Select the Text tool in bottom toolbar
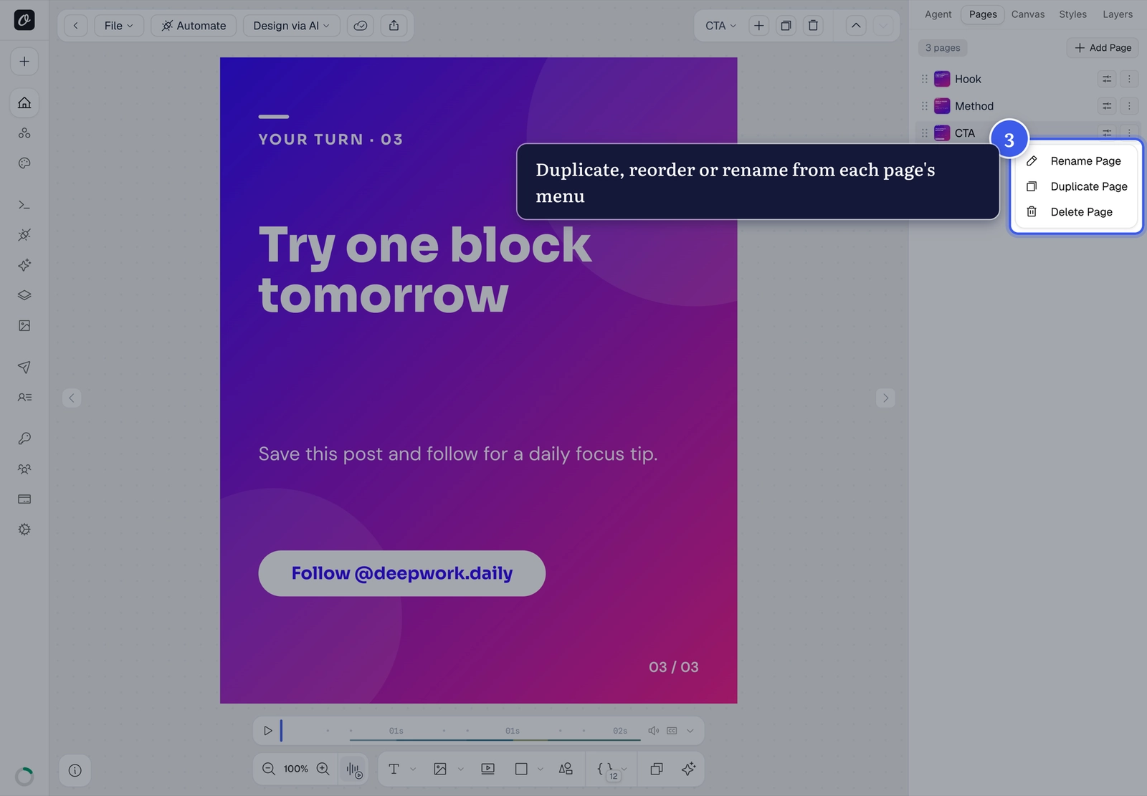1147x796 pixels. point(394,769)
